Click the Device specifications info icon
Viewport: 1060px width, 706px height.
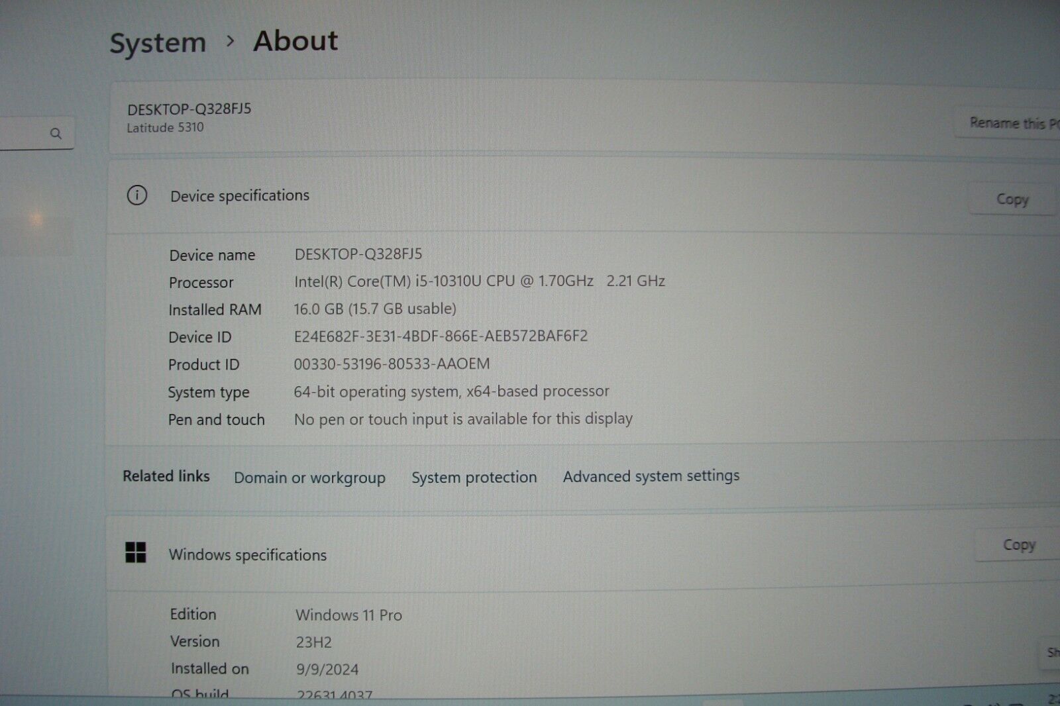point(137,195)
